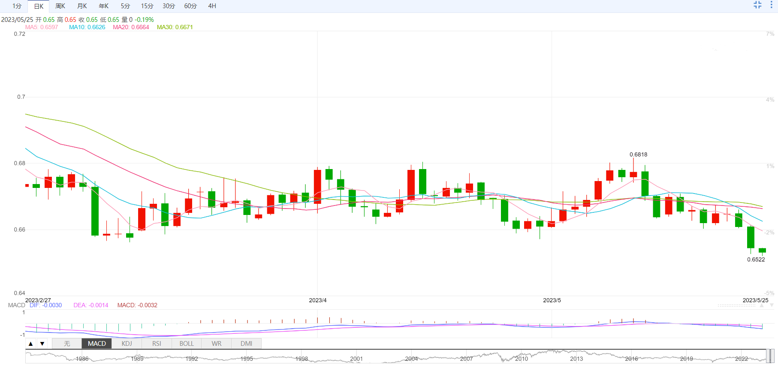Switch to the WR indicator
778x378 pixels.
(x=217, y=344)
